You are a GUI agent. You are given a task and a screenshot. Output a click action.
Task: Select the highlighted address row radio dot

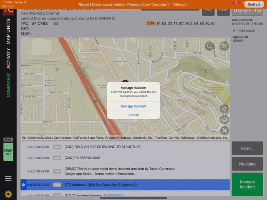tap(23, 185)
